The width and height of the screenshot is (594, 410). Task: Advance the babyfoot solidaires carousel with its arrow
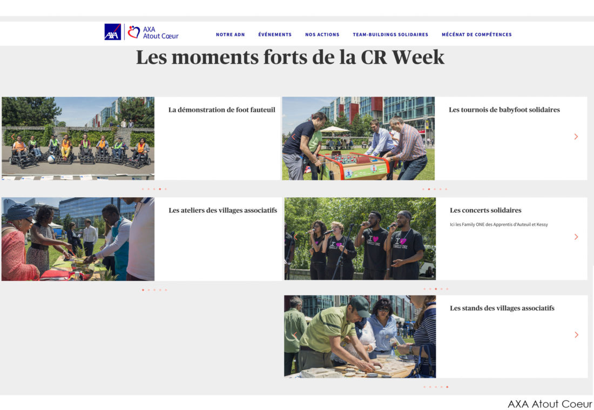click(576, 137)
